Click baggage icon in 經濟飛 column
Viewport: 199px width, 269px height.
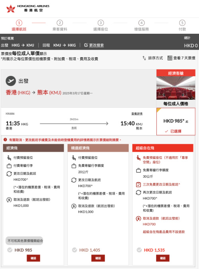click(9, 166)
